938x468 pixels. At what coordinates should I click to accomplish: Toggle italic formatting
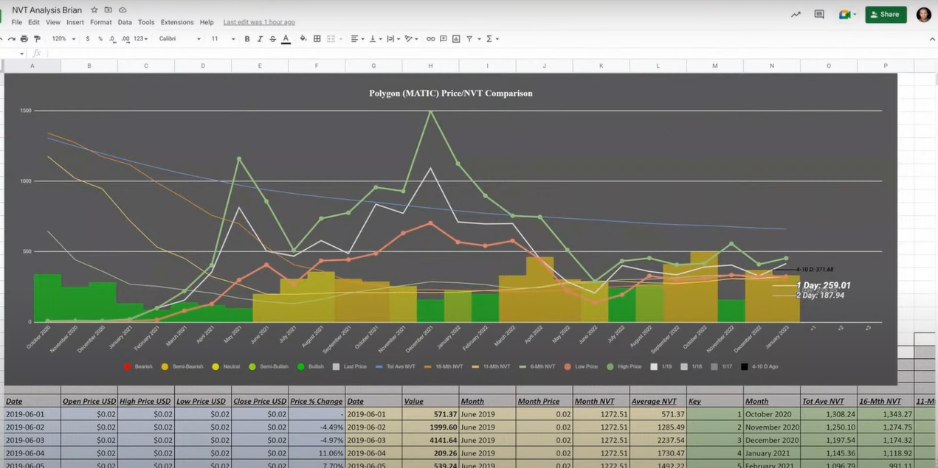[260, 38]
